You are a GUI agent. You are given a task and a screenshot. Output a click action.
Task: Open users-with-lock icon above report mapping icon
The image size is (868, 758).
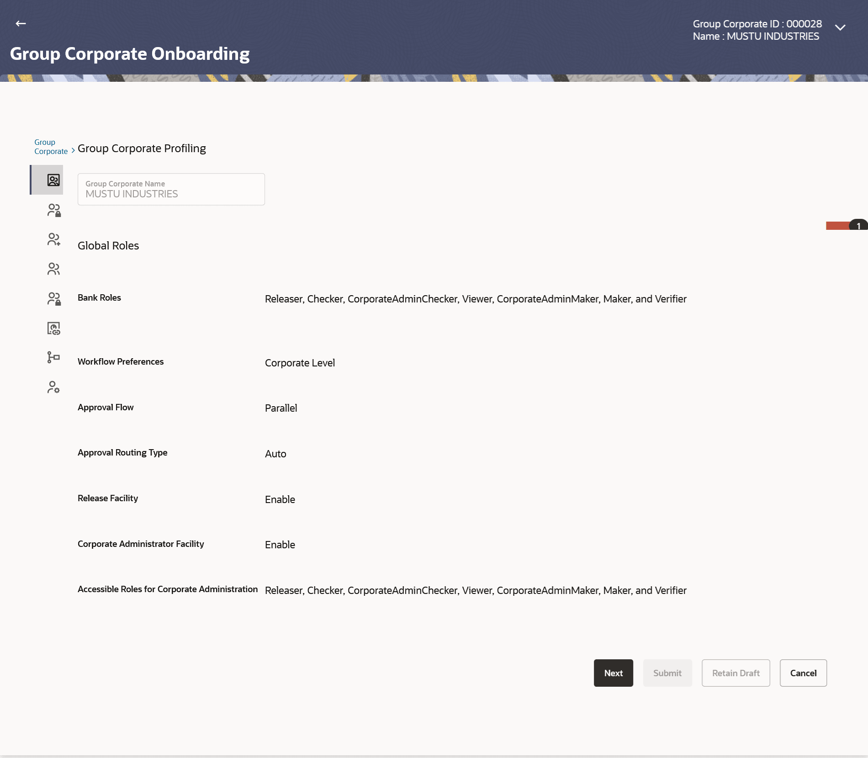(x=53, y=299)
